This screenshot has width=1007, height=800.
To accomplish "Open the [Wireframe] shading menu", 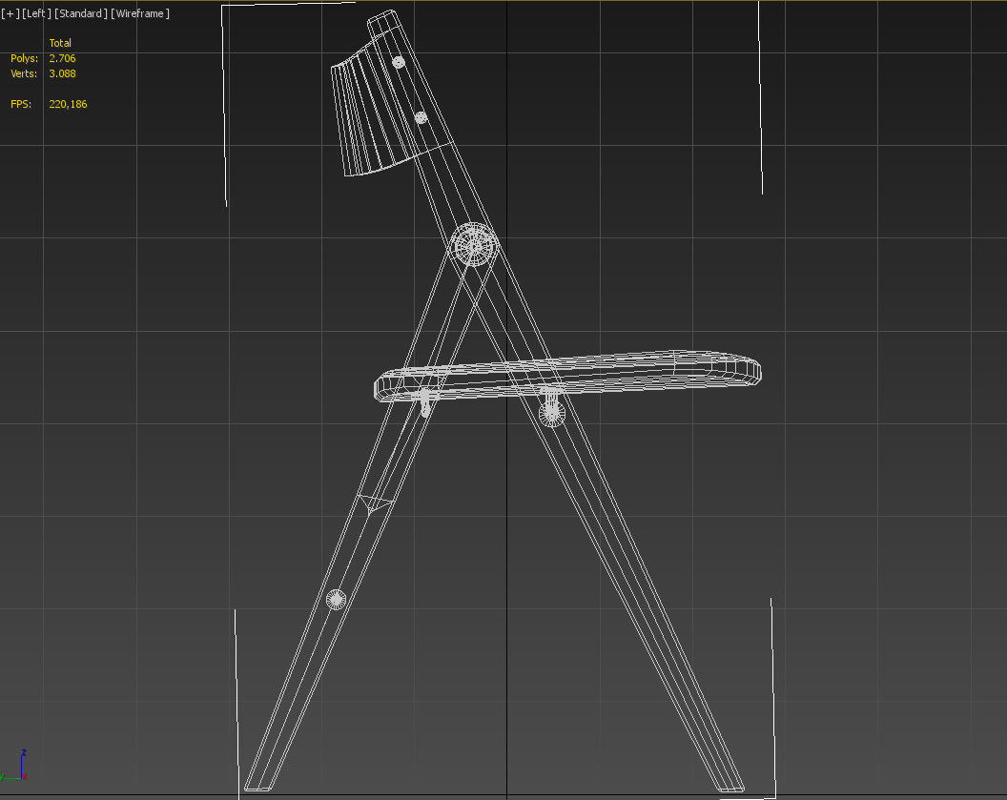I will 140,13.
